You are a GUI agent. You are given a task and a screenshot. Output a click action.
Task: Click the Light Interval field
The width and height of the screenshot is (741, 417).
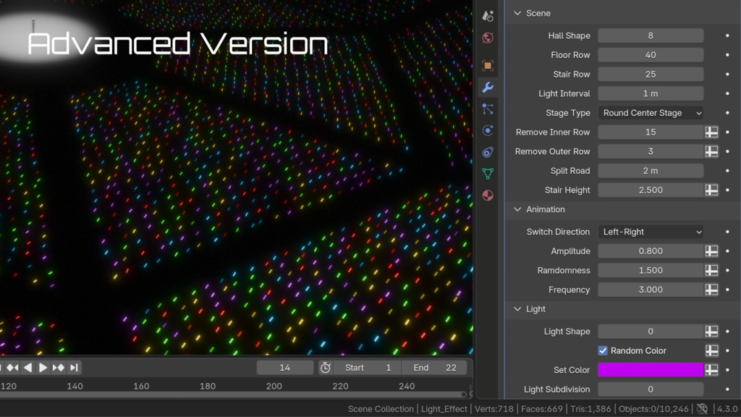(651, 93)
